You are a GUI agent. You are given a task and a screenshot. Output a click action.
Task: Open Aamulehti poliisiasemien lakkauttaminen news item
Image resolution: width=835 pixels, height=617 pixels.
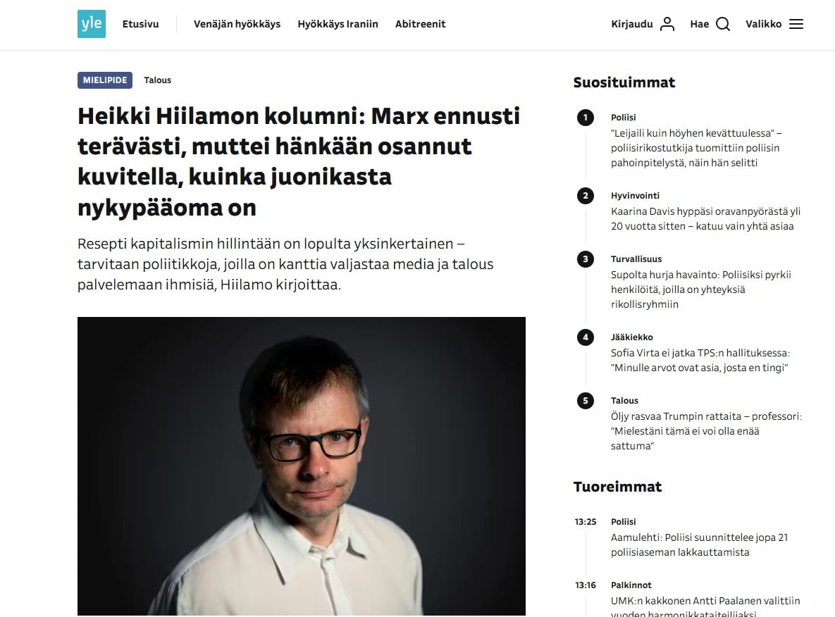(699, 544)
